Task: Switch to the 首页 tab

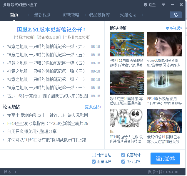Action: (14, 15)
